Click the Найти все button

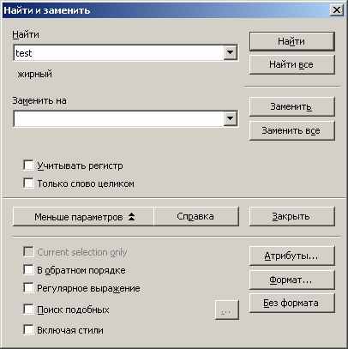point(291,64)
